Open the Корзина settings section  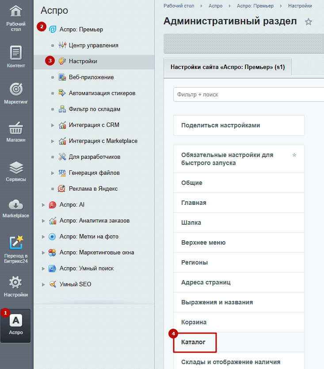point(239,322)
